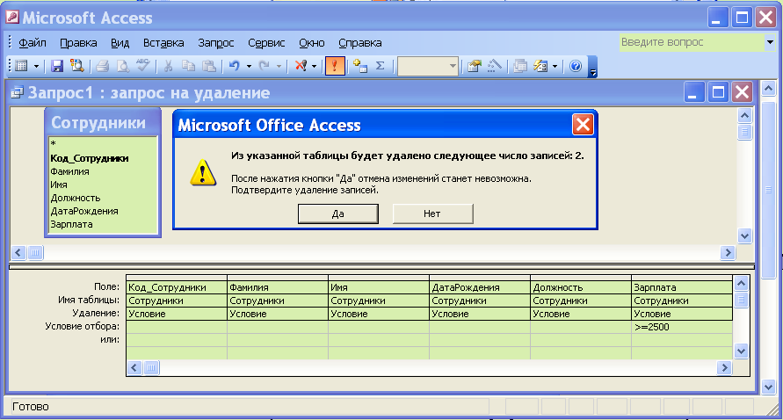The width and height of the screenshot is (783, 420).
Task: Open Microsoft Access Help question icon
Action: [x=576, y=66]
